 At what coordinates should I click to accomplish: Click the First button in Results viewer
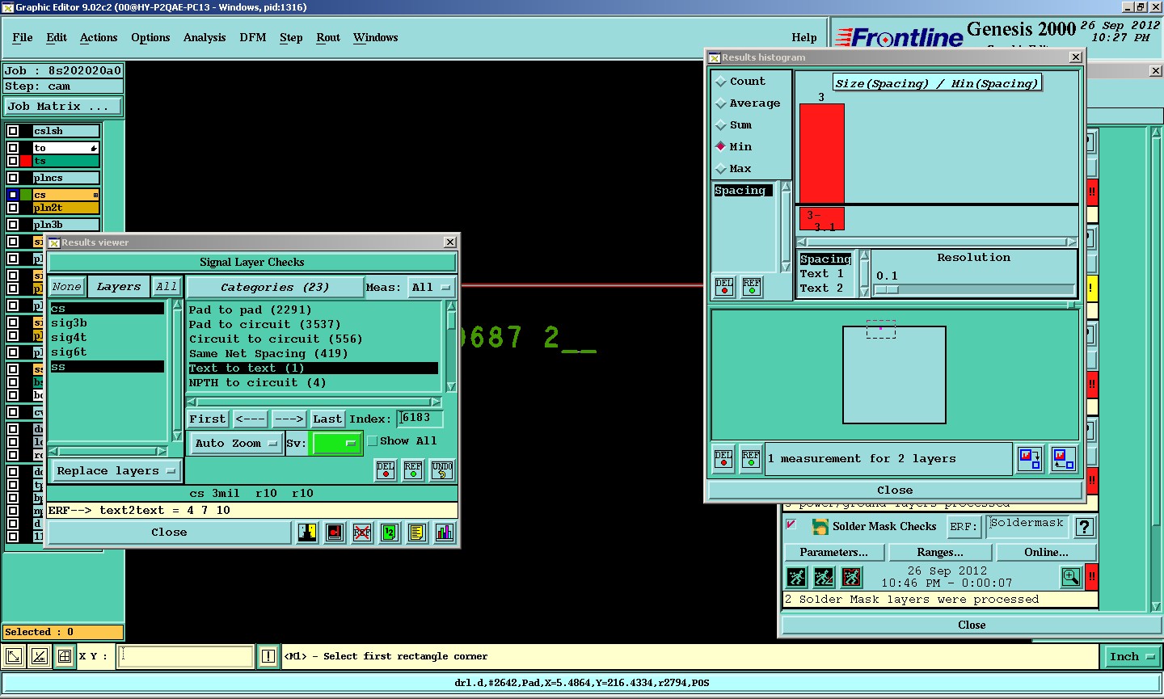pyautogui.click(x=208, y=419)
